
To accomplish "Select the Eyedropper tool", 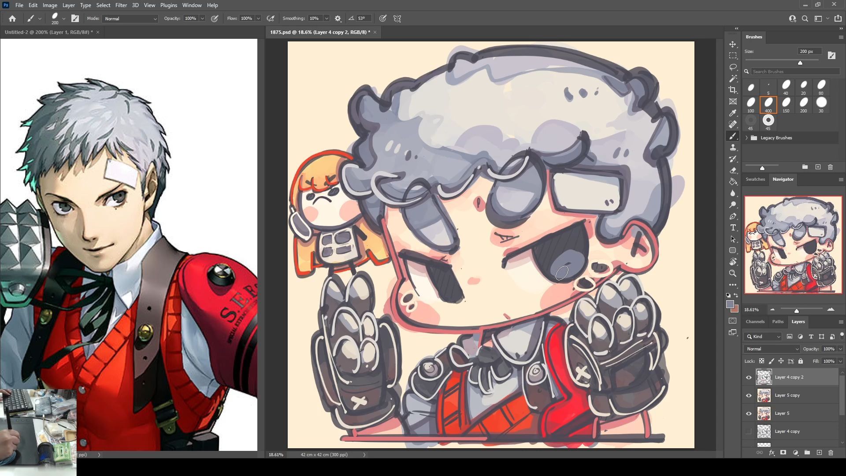I will (733, 113).
